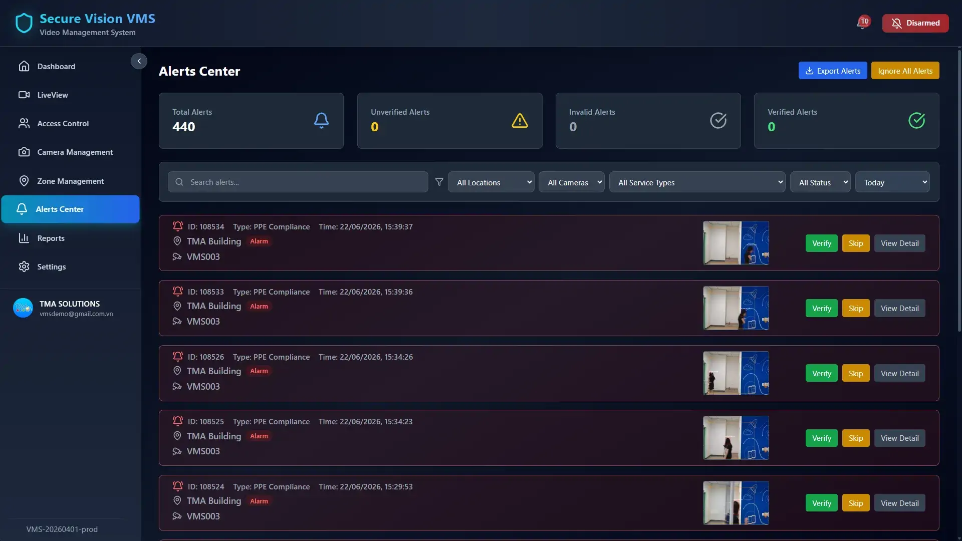Verify alert ID 108534
This screenshot has width=962, height=541.
[x=821, y=243]
